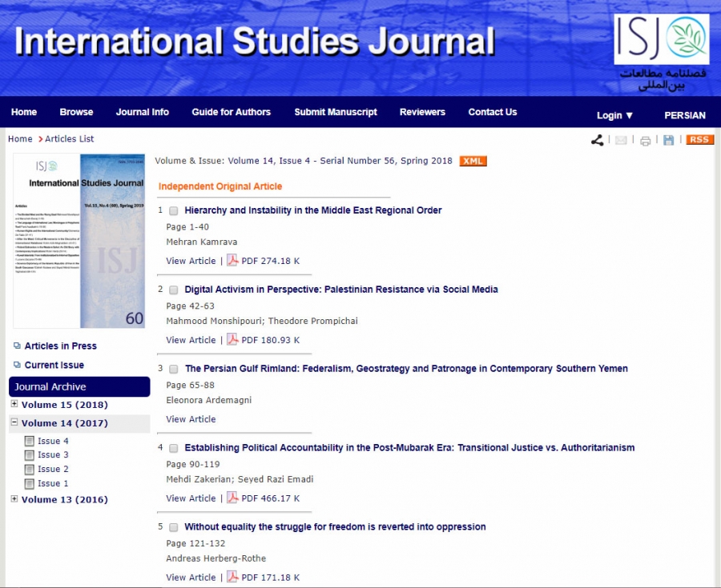This screenshot has width=721, height=588.
Task: Open Guide for Authors menu
Action: point(232,112)
